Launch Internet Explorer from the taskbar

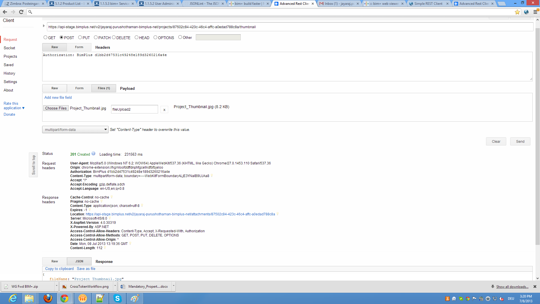click(13, 298)
